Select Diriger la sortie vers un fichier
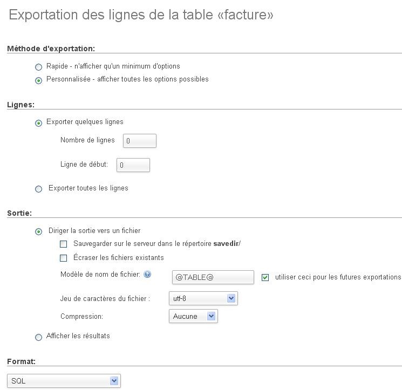The height and width of the screenshot is (390, 402). [x=38, y=231]
